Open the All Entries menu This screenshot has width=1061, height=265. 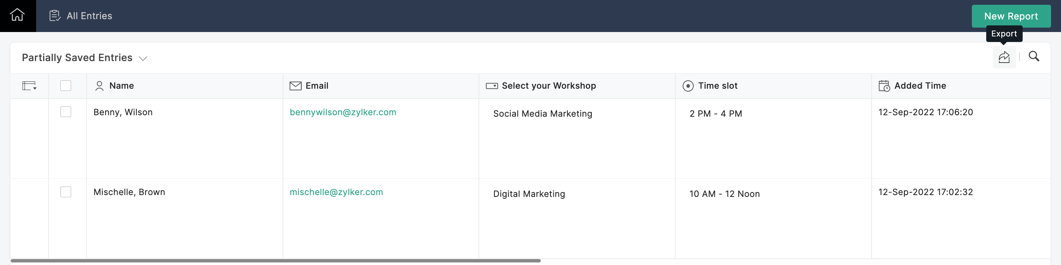(x=90, y=15)
